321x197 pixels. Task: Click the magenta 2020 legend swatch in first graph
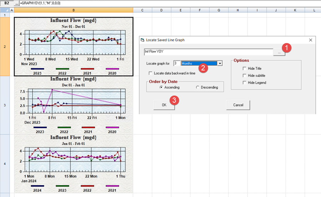tap(112, 69)
